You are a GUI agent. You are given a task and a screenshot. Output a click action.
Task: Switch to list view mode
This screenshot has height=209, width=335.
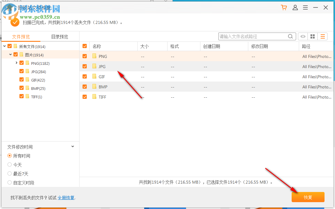click(322, 36)
